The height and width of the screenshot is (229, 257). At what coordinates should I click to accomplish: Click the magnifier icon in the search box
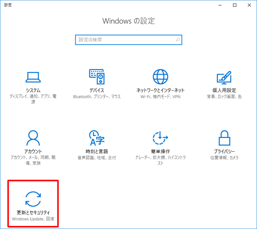(178, 40)
